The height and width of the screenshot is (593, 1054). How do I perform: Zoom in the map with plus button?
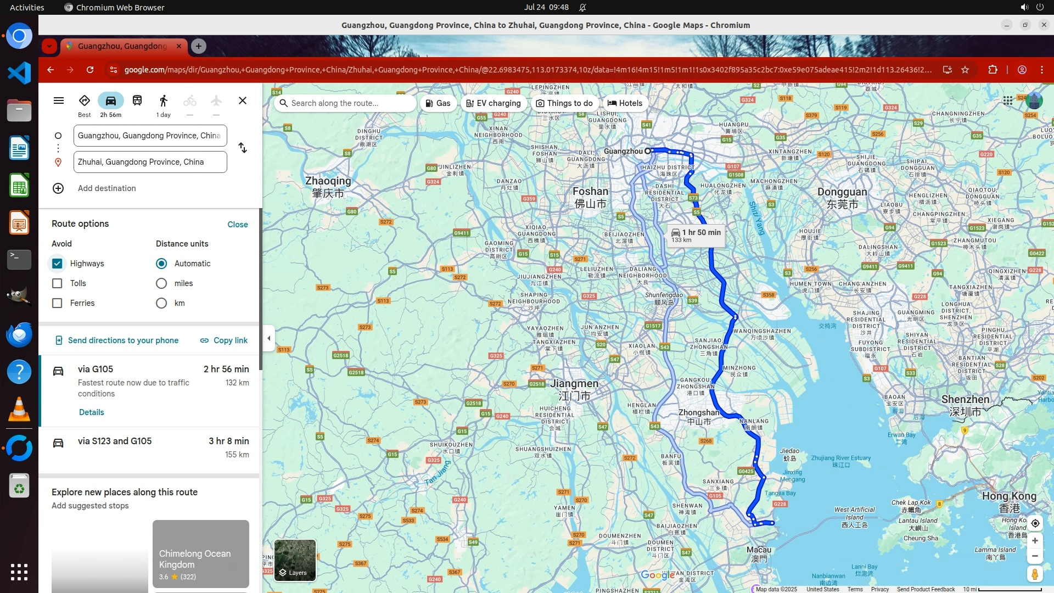1035,541
